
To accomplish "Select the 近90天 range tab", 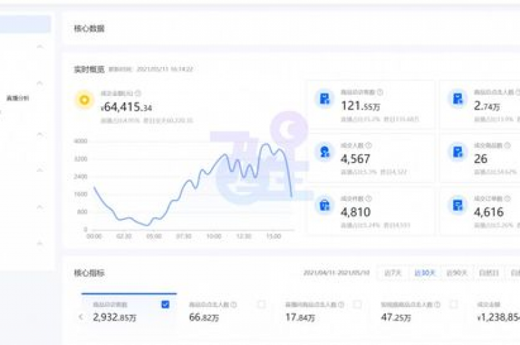I will coord(456,273).
